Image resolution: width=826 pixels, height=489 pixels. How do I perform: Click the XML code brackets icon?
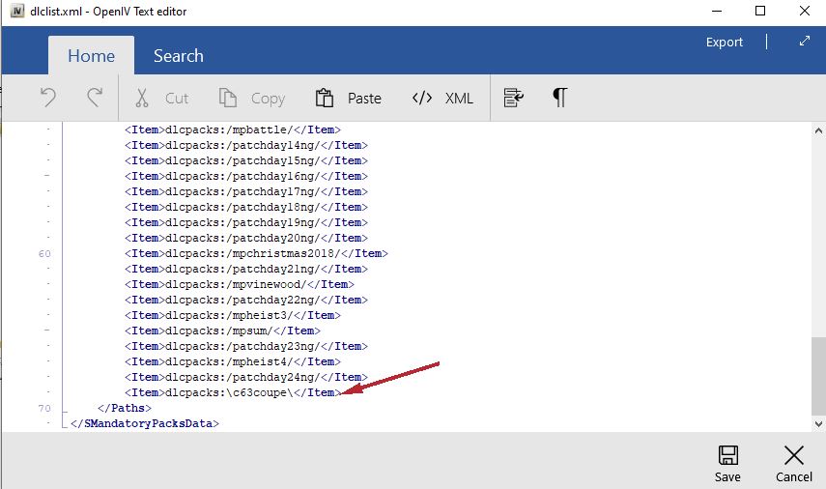pos(421,98)
